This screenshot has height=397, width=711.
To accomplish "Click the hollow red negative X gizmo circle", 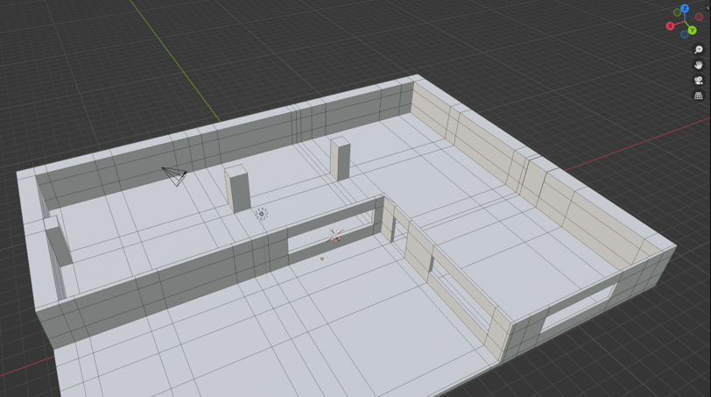I will coord(700,17).
